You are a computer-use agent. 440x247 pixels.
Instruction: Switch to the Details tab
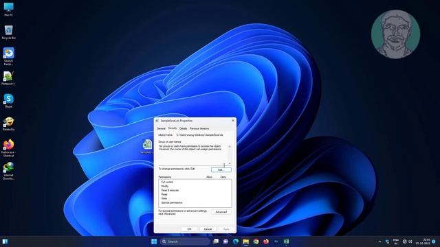pos(184,128)
